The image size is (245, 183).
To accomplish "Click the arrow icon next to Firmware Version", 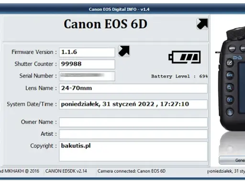I will [124, 51].
